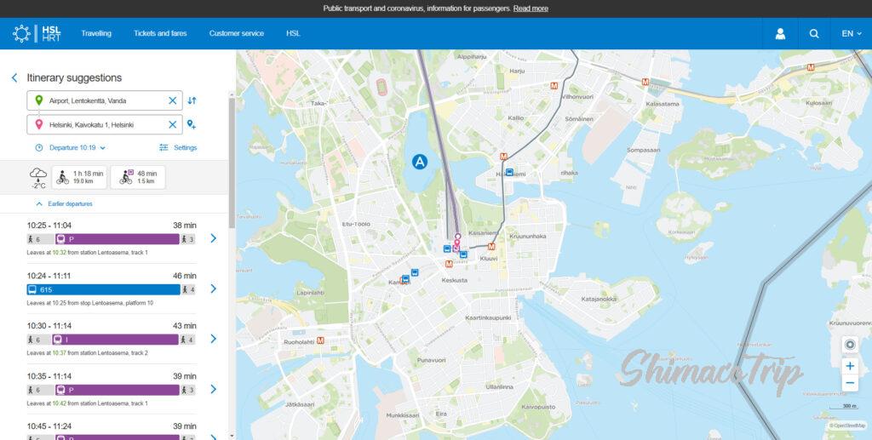872x440 pixels.
Task: Swap origin and destination arrows
Action: (x=192, y=100)
